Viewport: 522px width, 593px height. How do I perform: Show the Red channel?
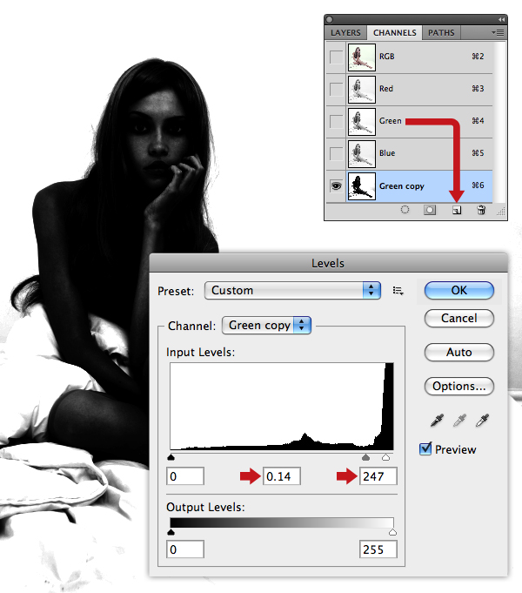click(x=336, y=89)
